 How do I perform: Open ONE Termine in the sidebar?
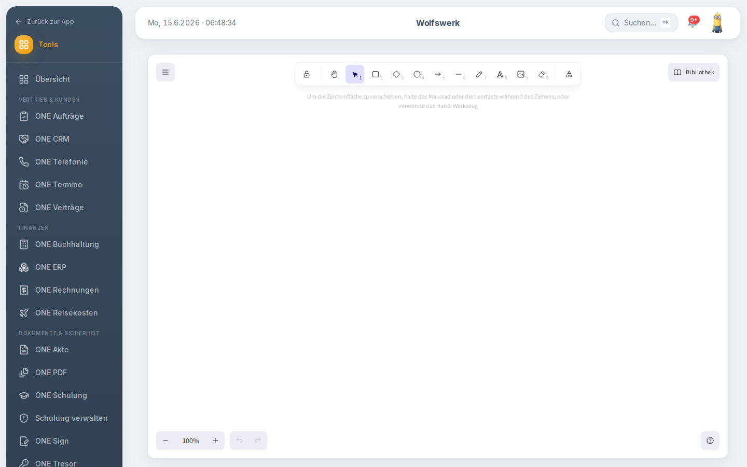pos(64,185)
